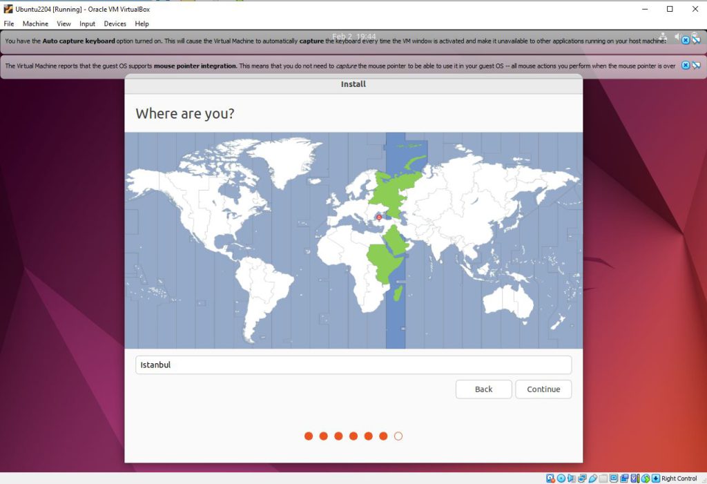This screenshot has height=484, width=707.
Task: Close the VirtualBox VM window
Action: (695, 9)
